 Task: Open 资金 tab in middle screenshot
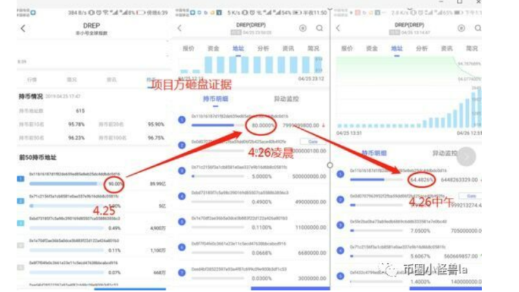[x=213, y=49]
